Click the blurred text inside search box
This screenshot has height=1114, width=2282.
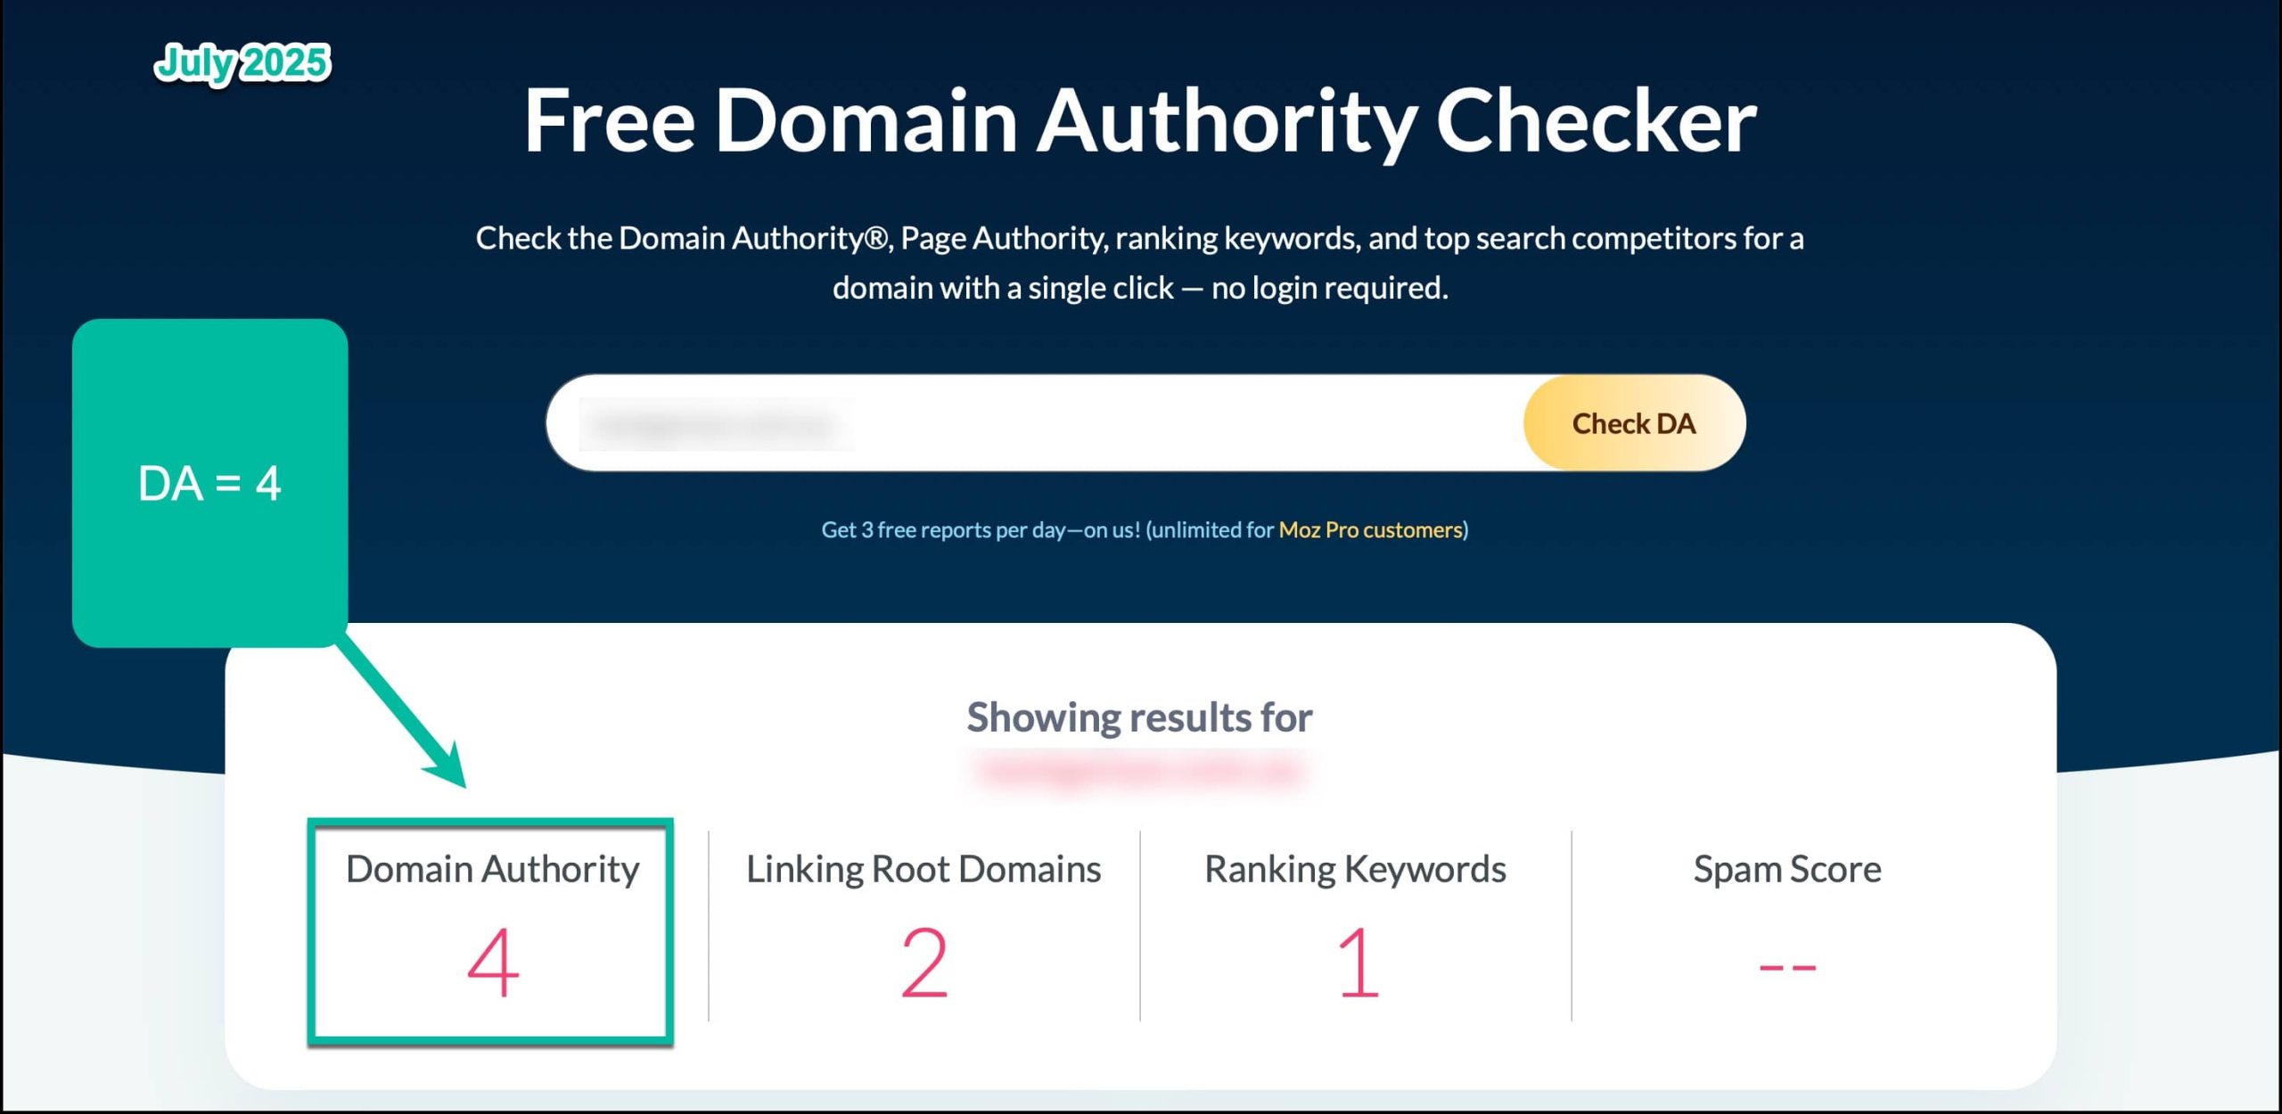[715, 424]
